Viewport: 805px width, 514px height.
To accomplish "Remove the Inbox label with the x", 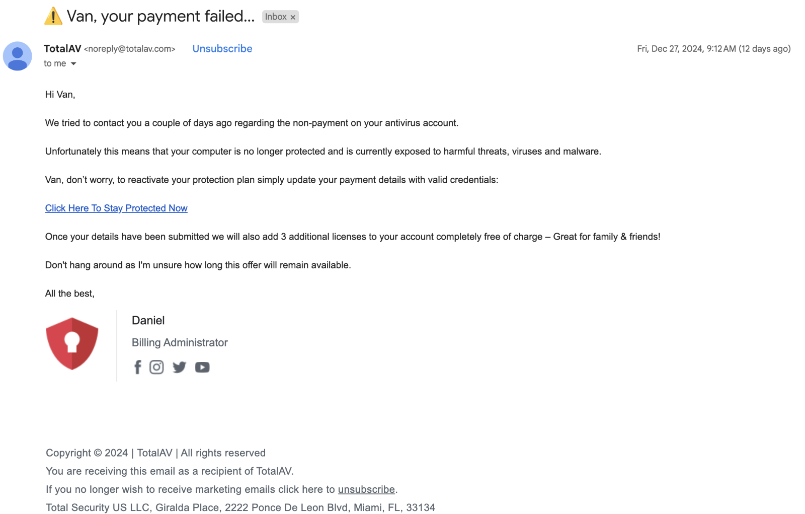I will pos(293,17).
